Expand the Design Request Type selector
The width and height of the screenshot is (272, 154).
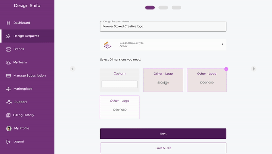pos(222,44)
